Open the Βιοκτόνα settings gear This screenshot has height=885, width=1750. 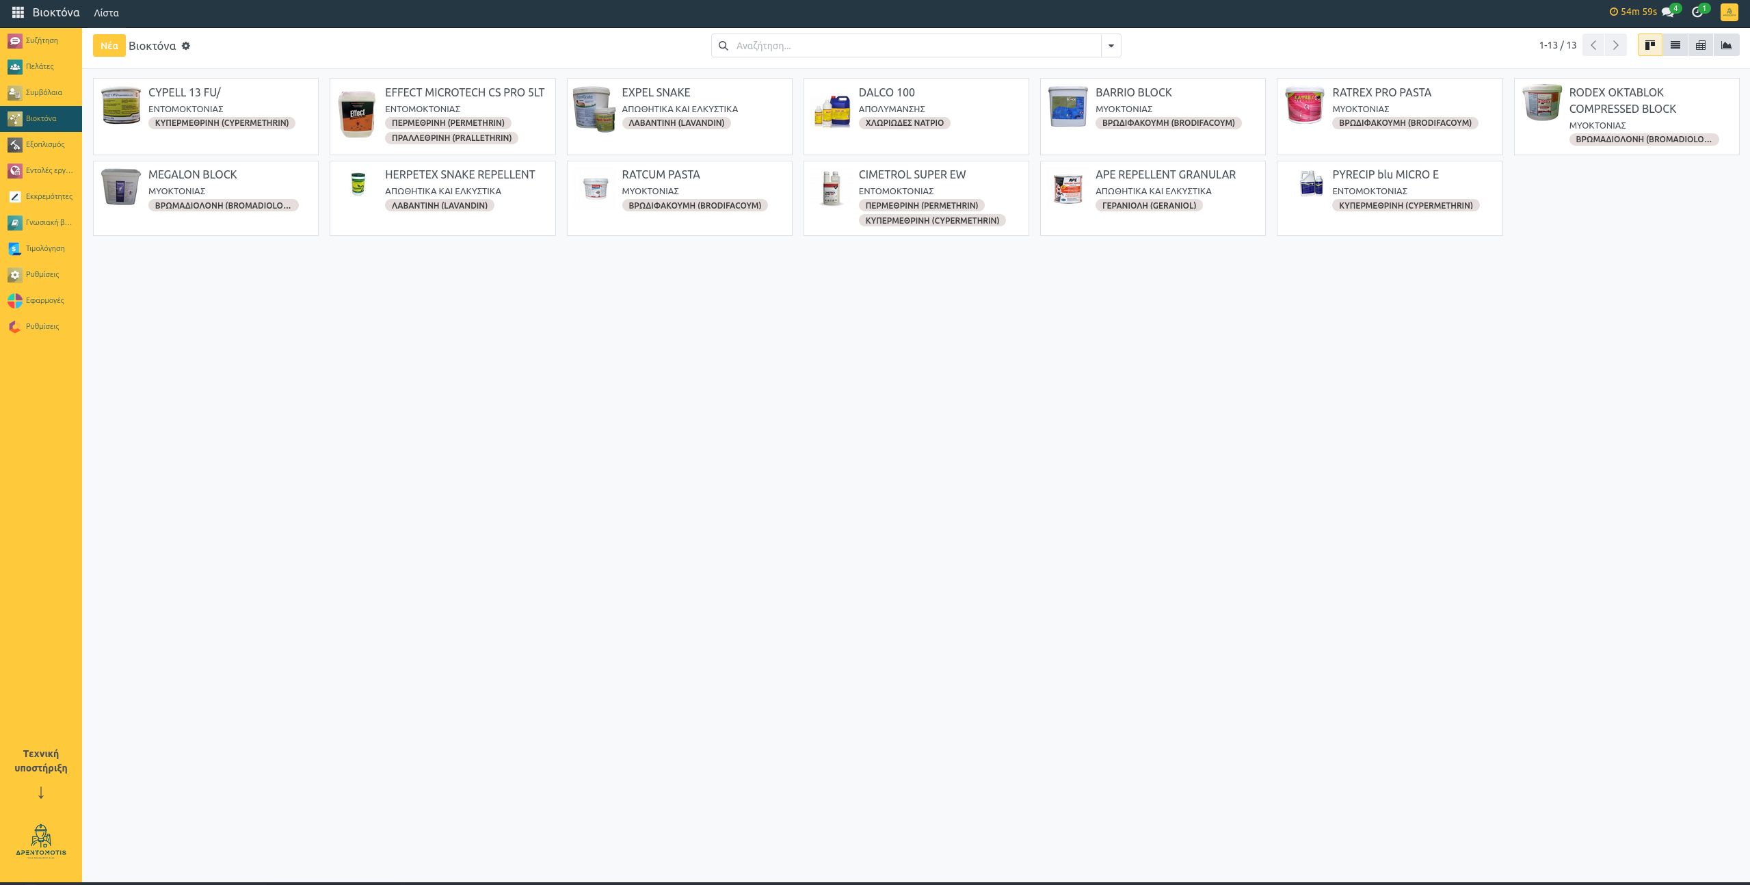click(x=186, y=46)
